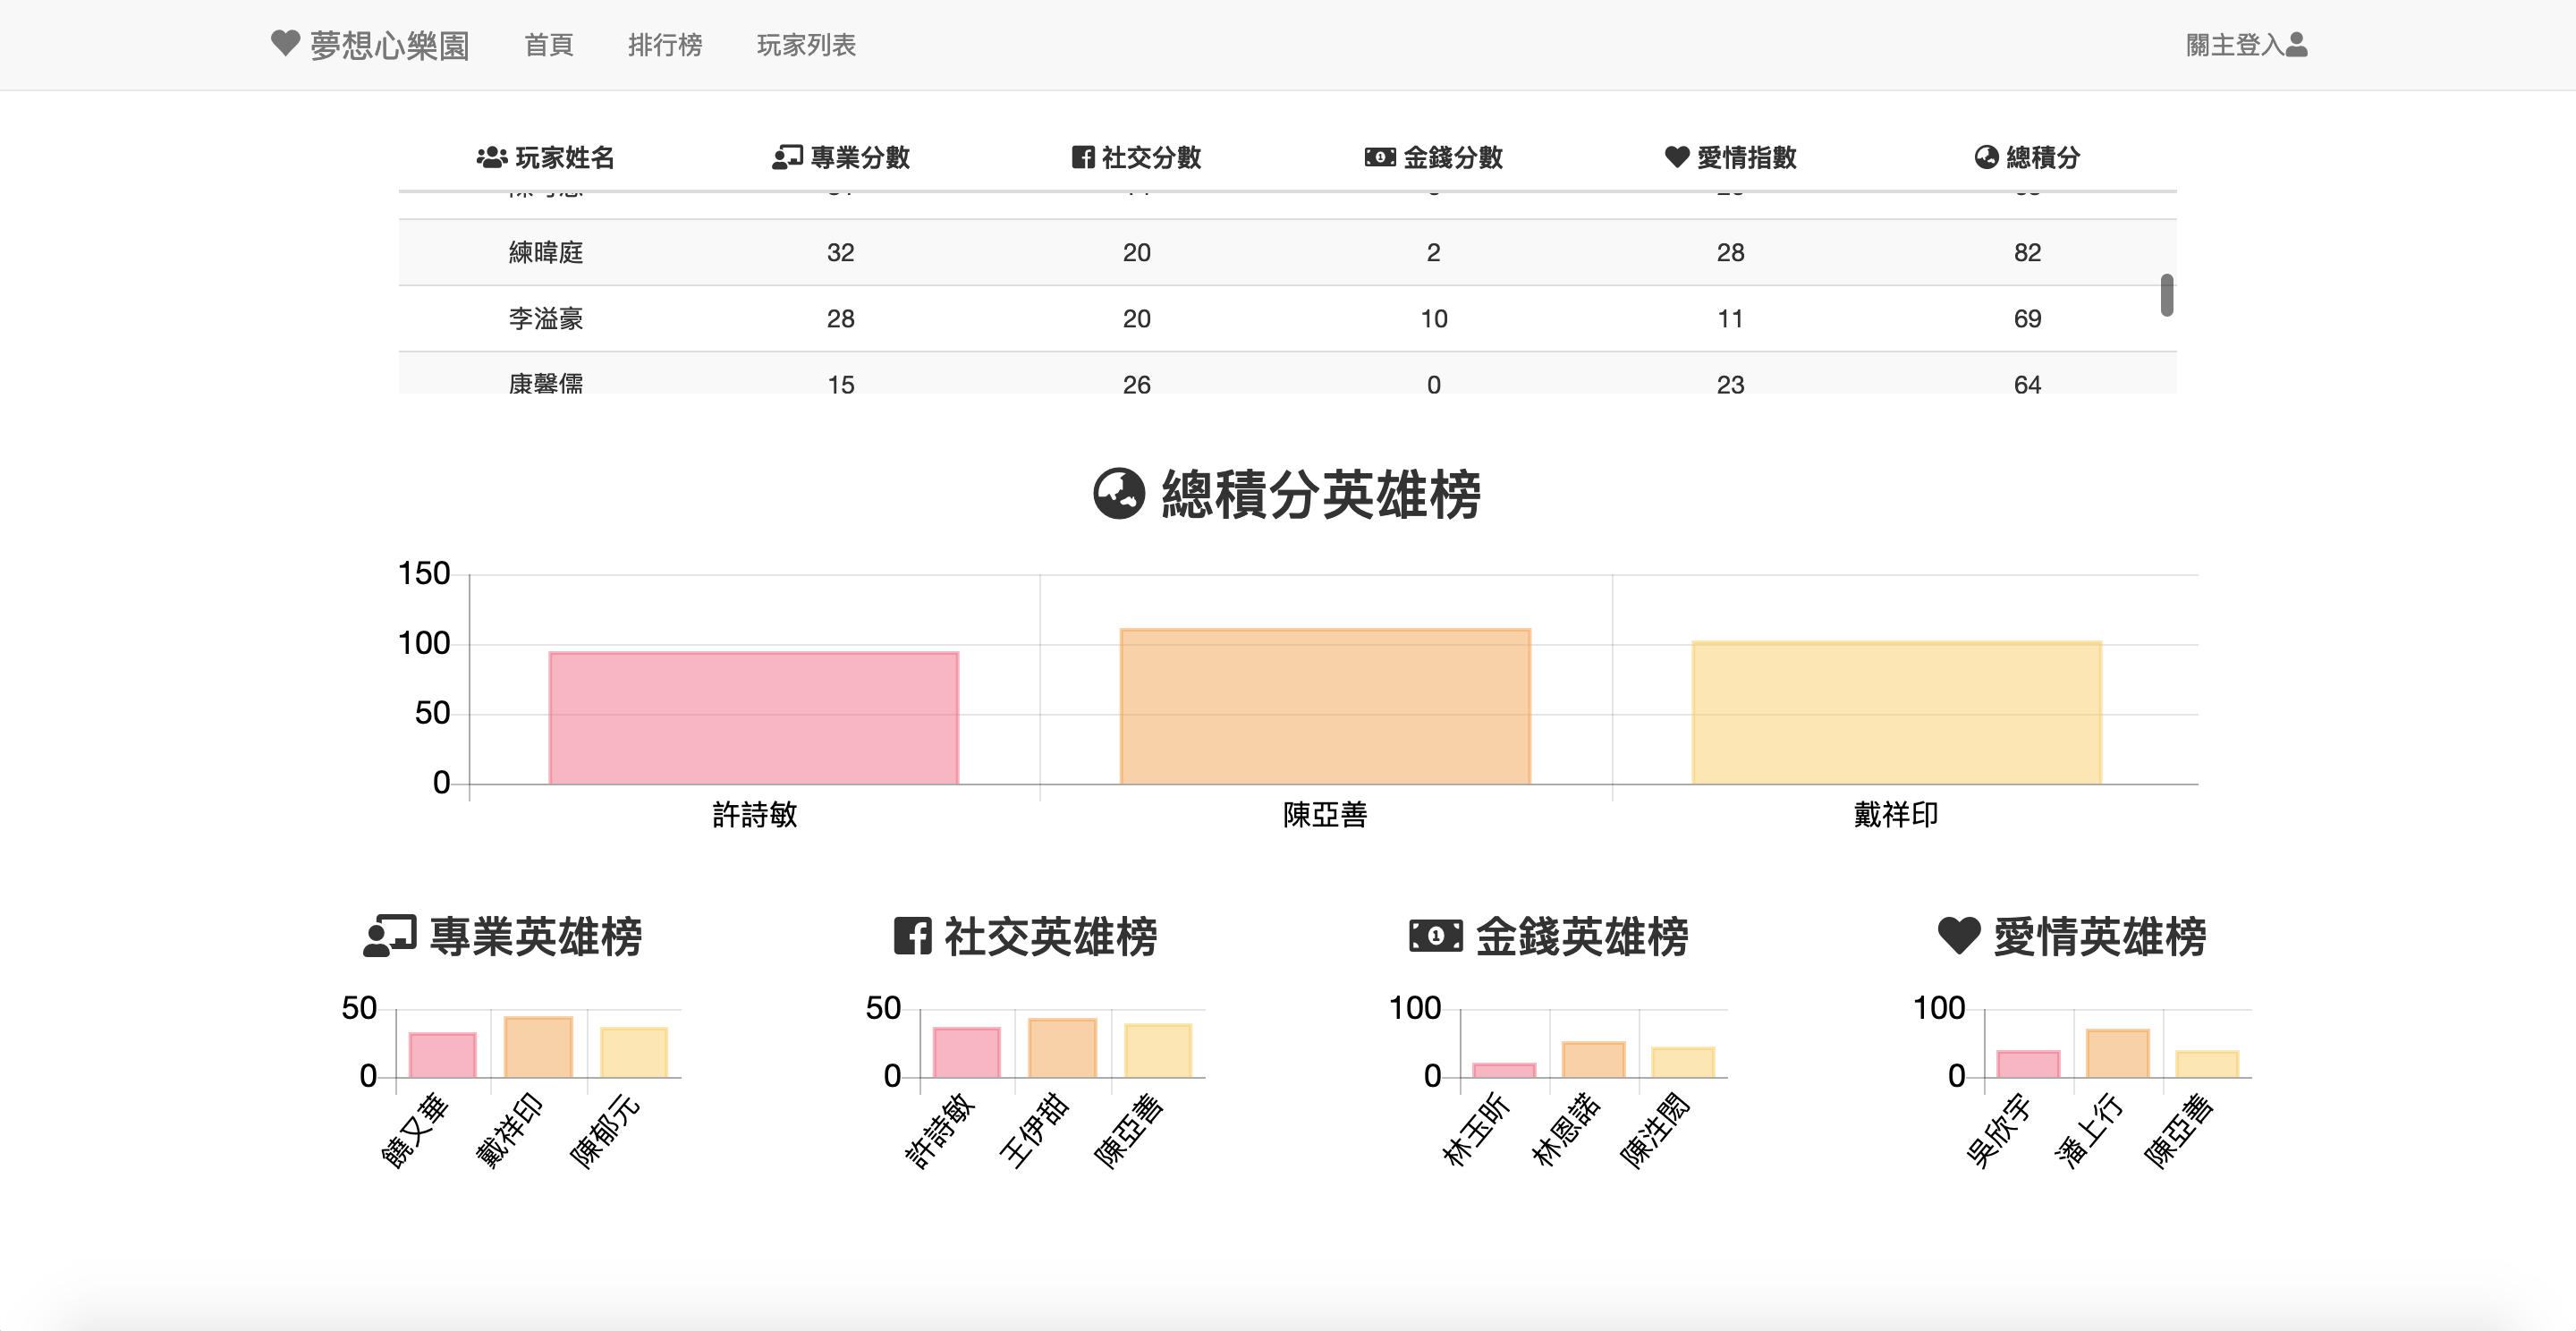Click the teacher icon beside 專業英雄榜
Screen dimensions: 2576x1331
[389, 936]
